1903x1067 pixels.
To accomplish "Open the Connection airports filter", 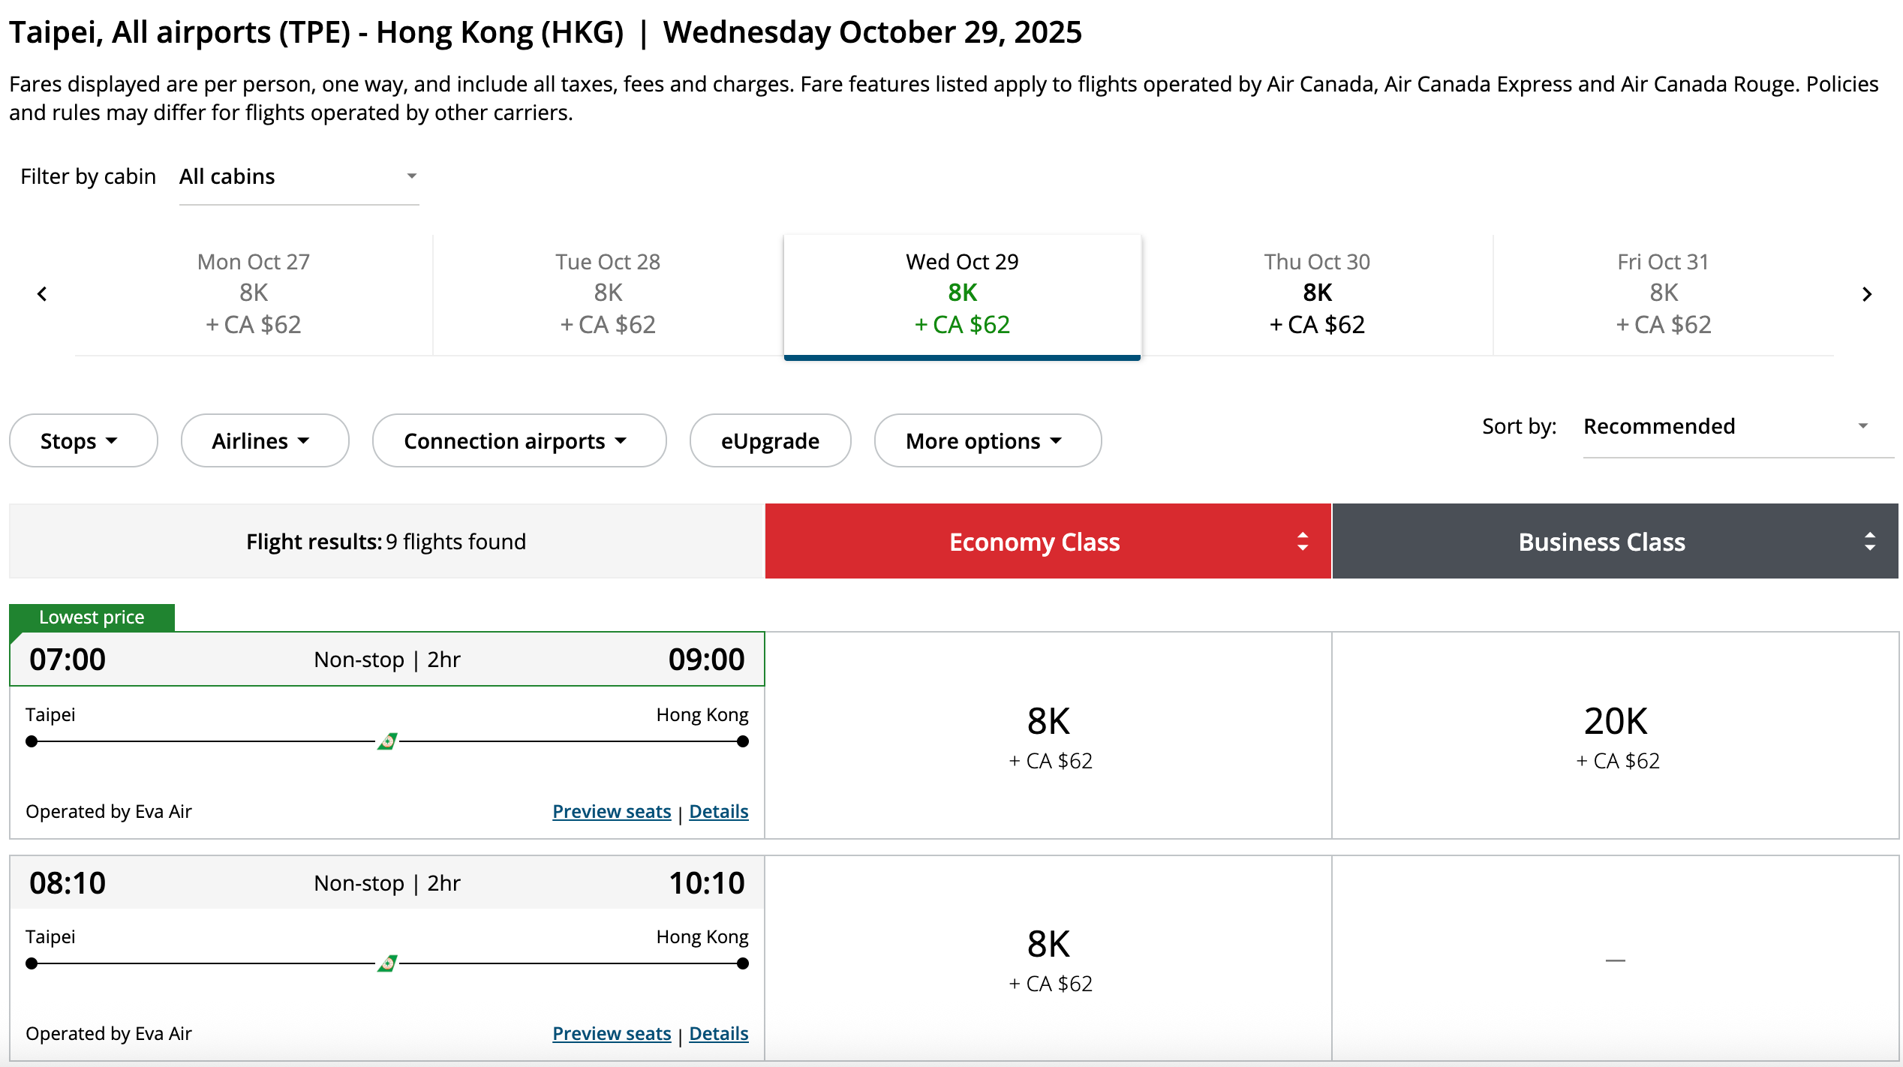I will coord(518,440).
